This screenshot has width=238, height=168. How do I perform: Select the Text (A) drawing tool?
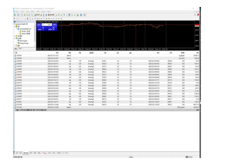33,19
